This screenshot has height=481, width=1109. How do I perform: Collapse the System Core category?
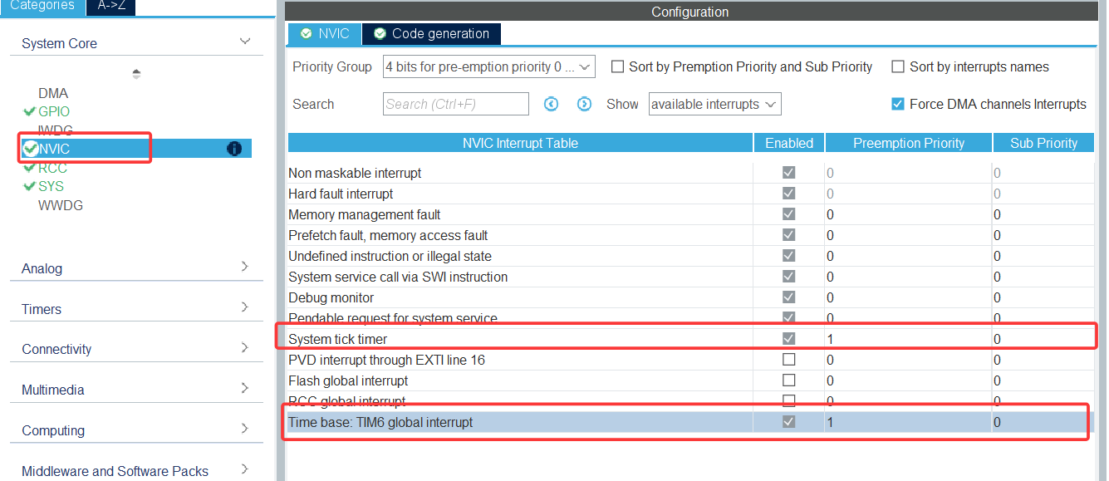click(245, 42)
